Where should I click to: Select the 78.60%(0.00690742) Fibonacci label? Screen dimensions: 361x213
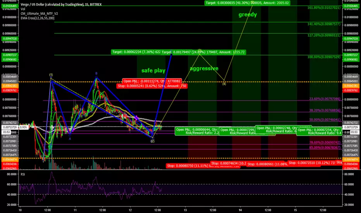(325, 143)
